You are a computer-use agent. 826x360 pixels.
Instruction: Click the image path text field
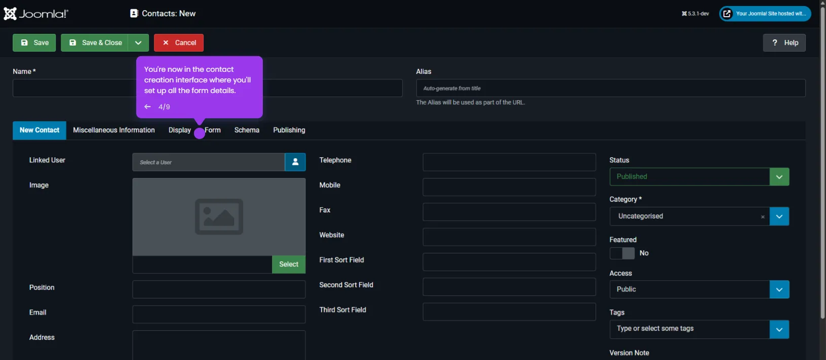pyautogui.click(x=203, y=264)
